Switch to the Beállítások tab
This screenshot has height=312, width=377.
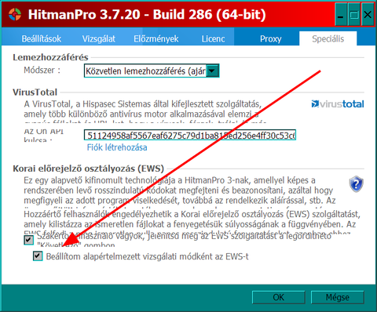(x=41, y=38)
